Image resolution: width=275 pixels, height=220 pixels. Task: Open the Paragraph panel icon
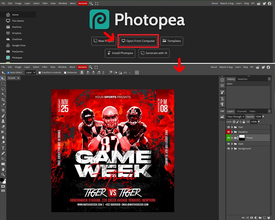222,105
